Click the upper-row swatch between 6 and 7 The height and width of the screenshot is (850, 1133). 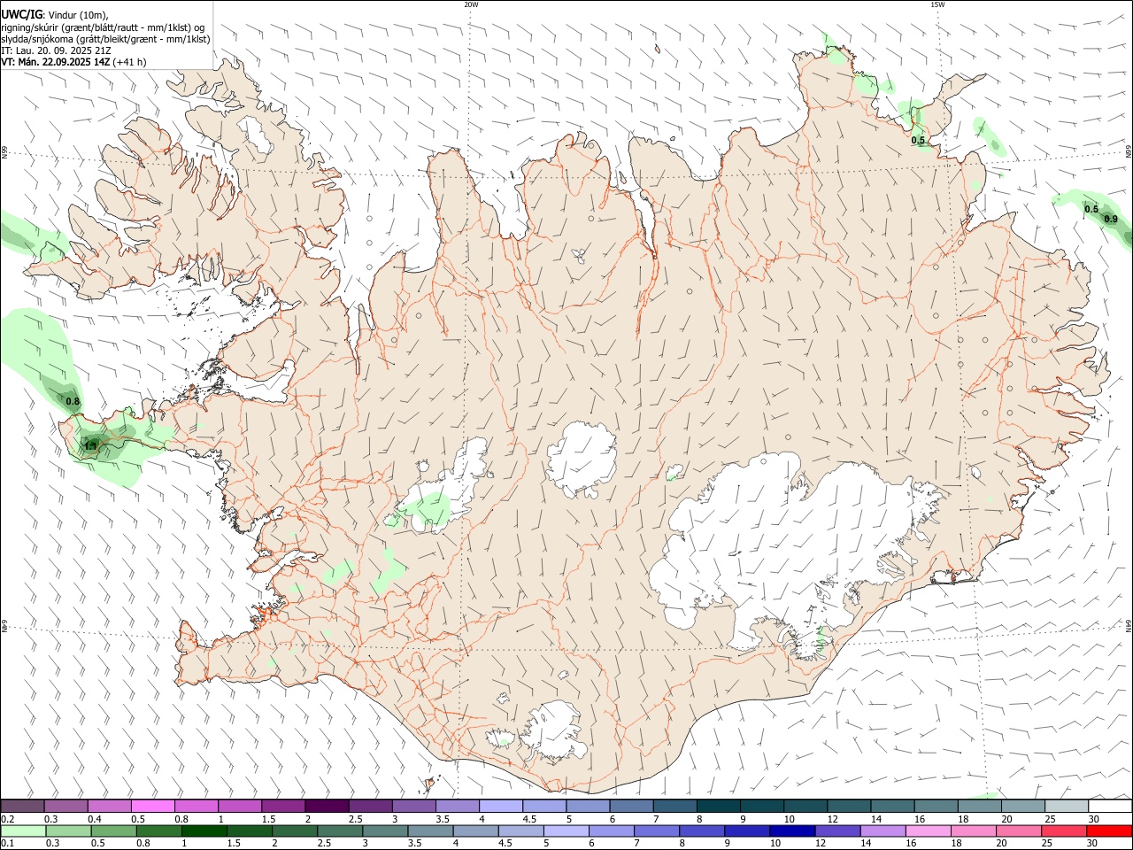pos(630,807)
